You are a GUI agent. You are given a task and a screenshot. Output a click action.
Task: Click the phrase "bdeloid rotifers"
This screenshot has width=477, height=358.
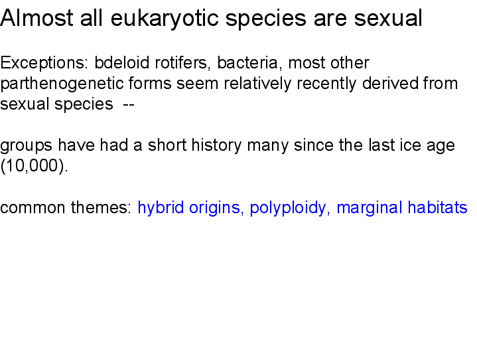click(x=152, y=62)
